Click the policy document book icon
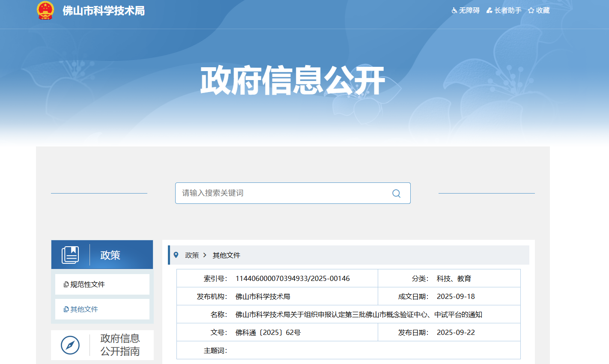The image size is (609, 364). [70, 255]
